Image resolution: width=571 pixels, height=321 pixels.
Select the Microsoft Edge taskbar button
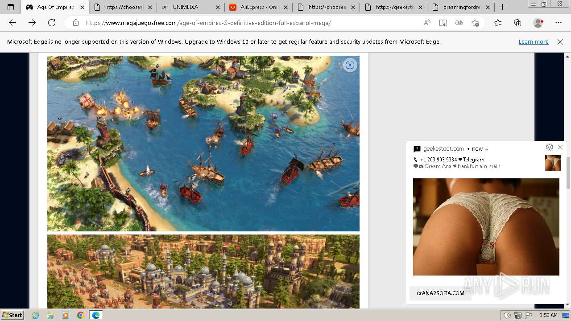96,315
